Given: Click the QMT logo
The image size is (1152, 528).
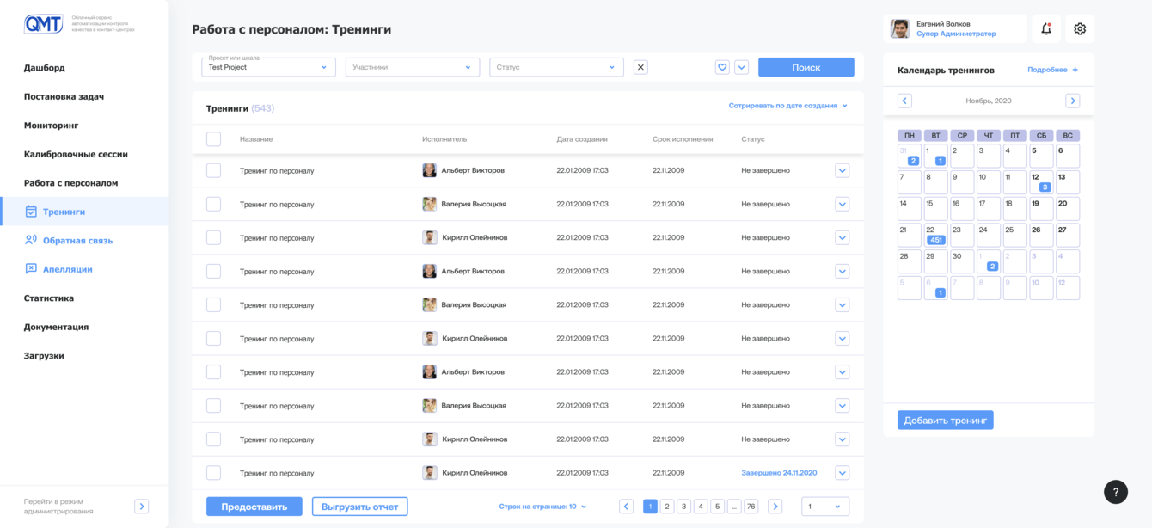Looking at the screenshot, I should (44, 25).
